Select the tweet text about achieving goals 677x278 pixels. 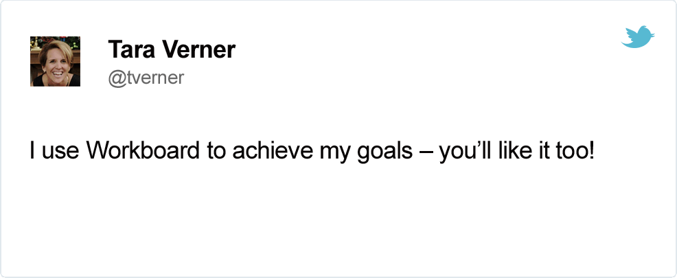tap(312, 152)
